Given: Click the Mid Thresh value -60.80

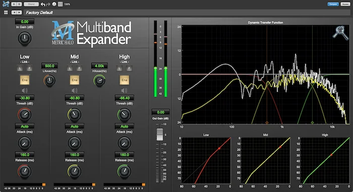Looking at the screenshot, I should pyautogui.click(x=75, y=98).
